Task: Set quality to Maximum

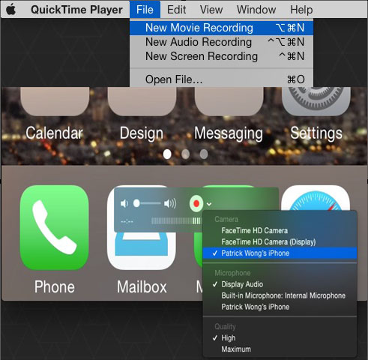Action: pos(280,349)
